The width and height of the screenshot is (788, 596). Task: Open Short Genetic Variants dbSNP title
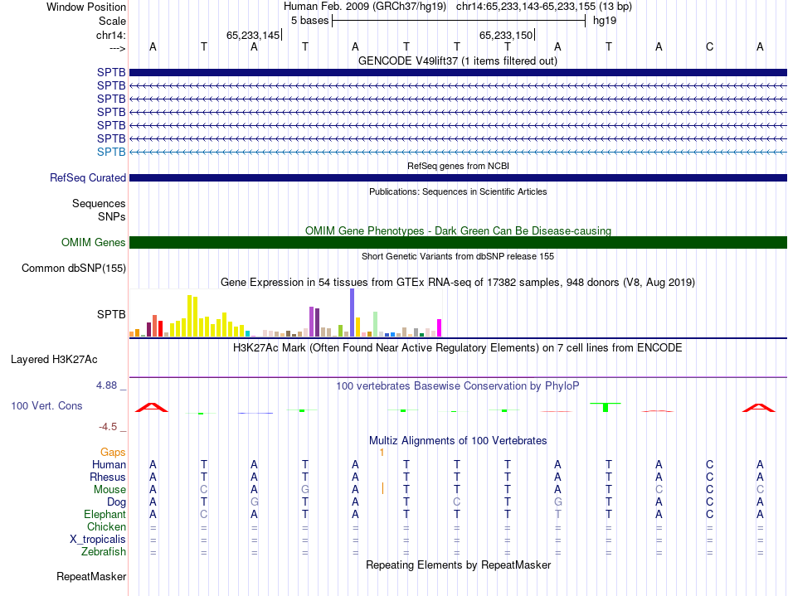pos(458,256)
